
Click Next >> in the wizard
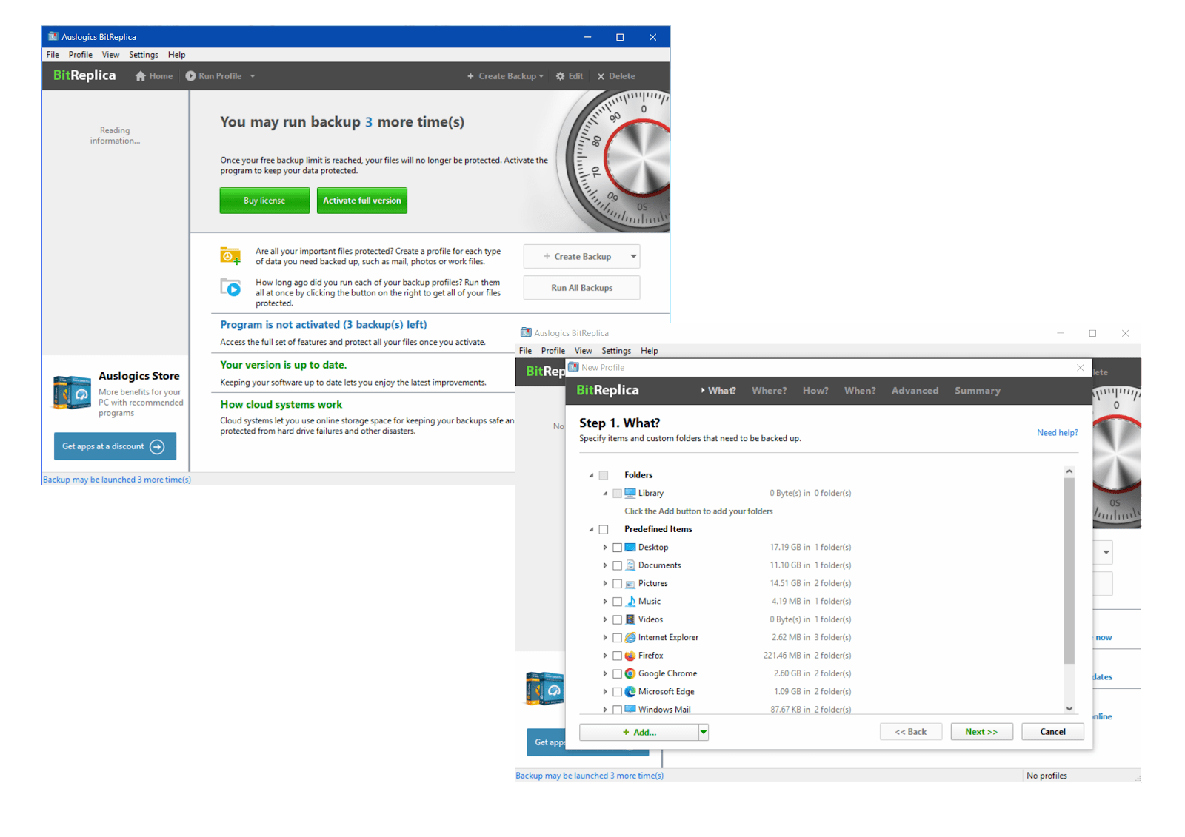981,732
